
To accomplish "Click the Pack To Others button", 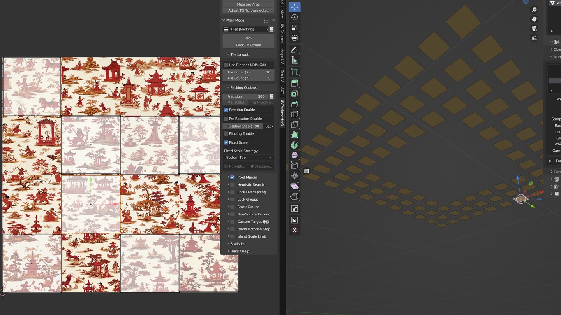I will click(x=249, y=45).
